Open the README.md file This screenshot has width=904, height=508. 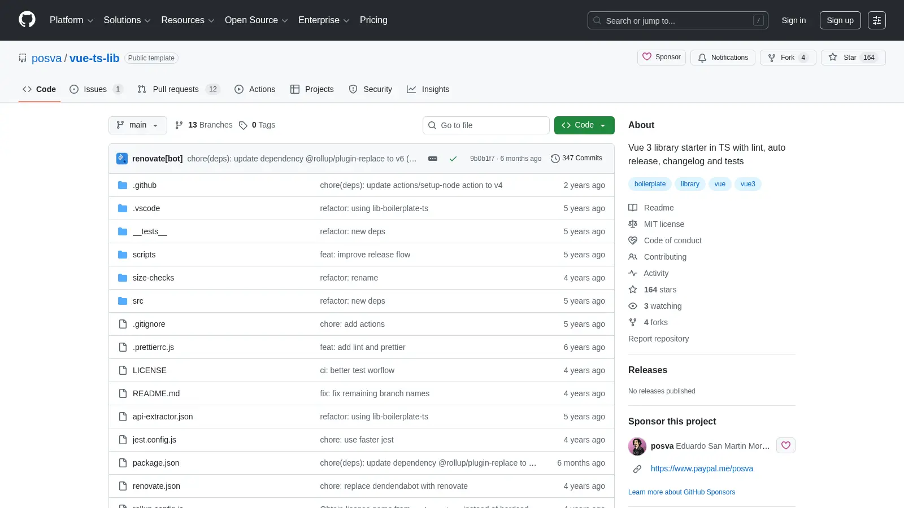coord(156,393)
